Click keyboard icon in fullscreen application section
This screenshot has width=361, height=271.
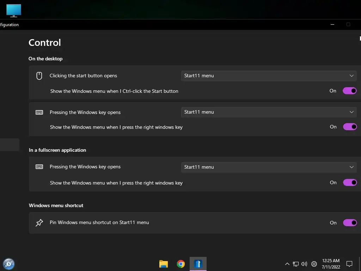(x=39, y=167)
